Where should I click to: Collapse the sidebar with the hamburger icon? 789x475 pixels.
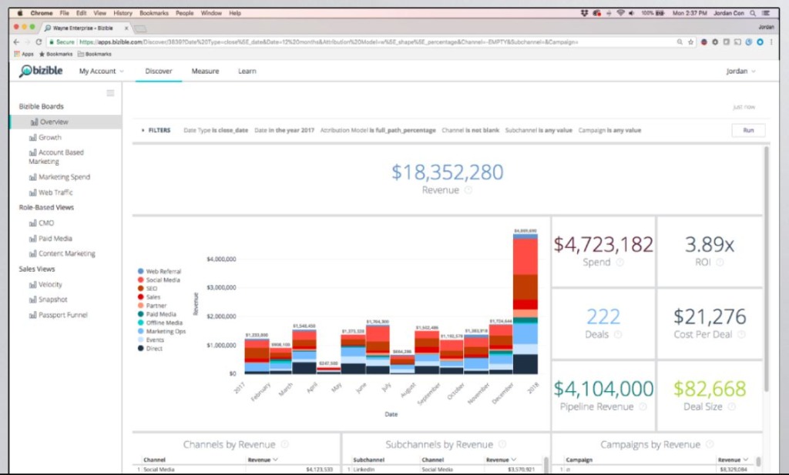click(110, 93)
